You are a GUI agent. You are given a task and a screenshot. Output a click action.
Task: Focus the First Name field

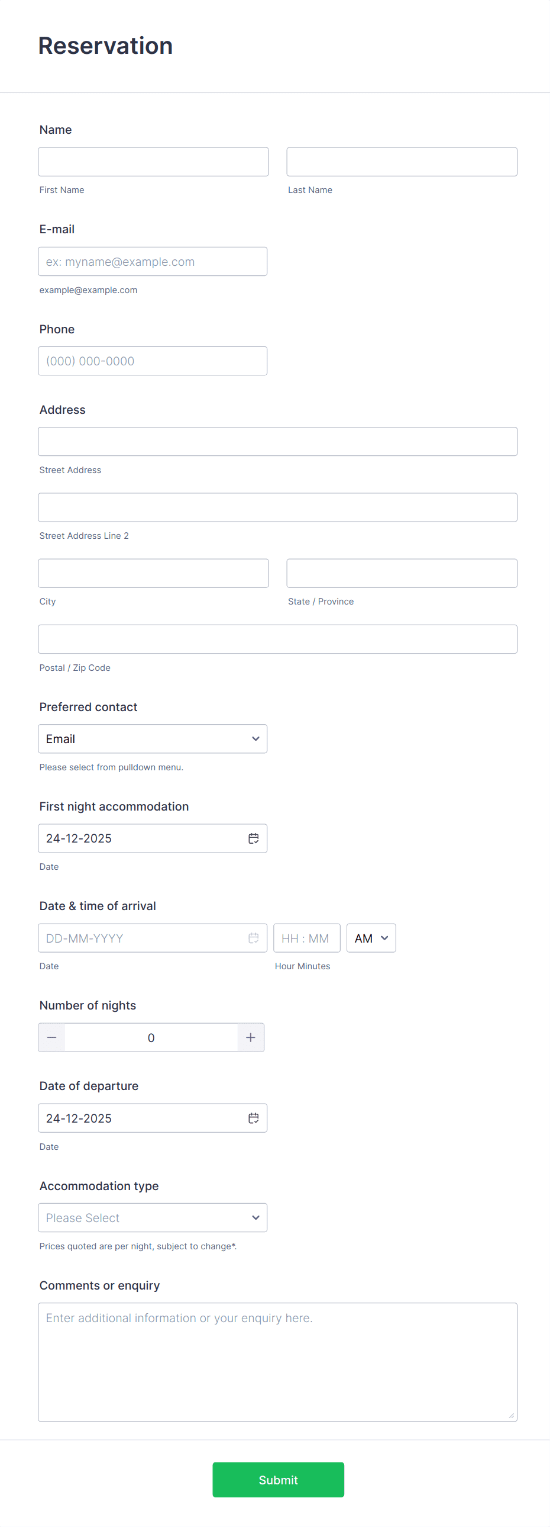pos(153,162)
